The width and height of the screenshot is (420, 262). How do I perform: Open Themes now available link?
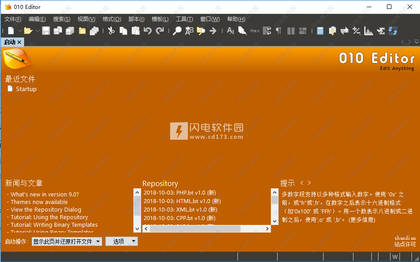39,202
